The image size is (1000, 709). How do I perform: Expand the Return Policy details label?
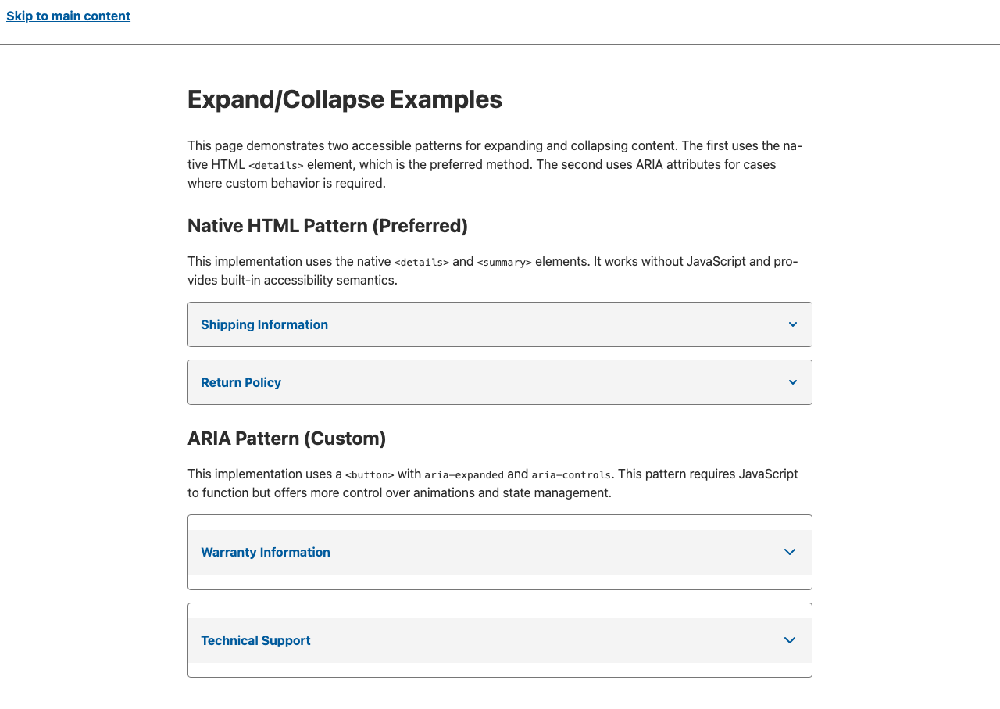pyautogui.click(x=241, y=382)
